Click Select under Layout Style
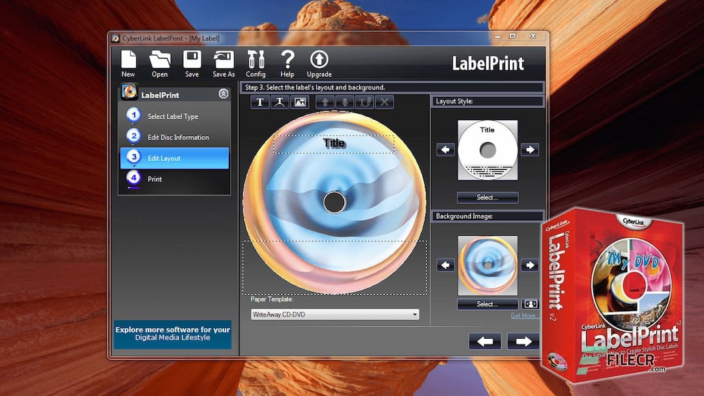Screen dimensions: 704x396 pyautogui.click(x=487, y=197)
